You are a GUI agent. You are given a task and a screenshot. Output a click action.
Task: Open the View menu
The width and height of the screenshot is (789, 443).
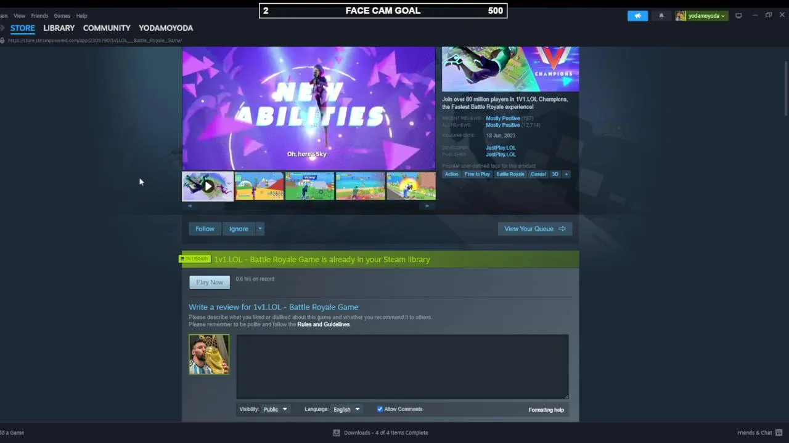(19, 15)
